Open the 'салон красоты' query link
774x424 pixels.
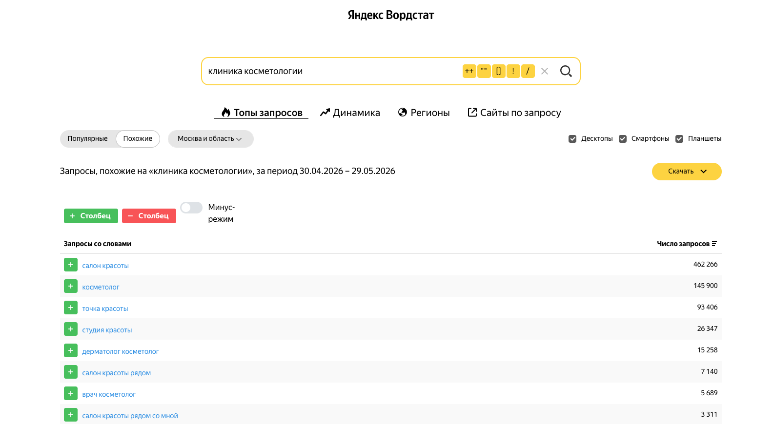coord(105,266)
